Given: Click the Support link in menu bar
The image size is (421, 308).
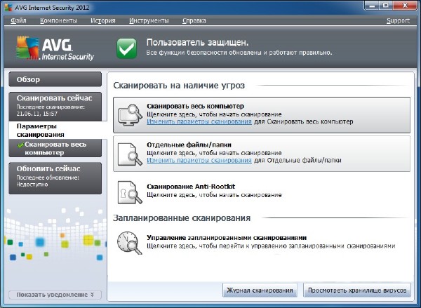Looking at the screenshot, I should [x=398, y=20].
